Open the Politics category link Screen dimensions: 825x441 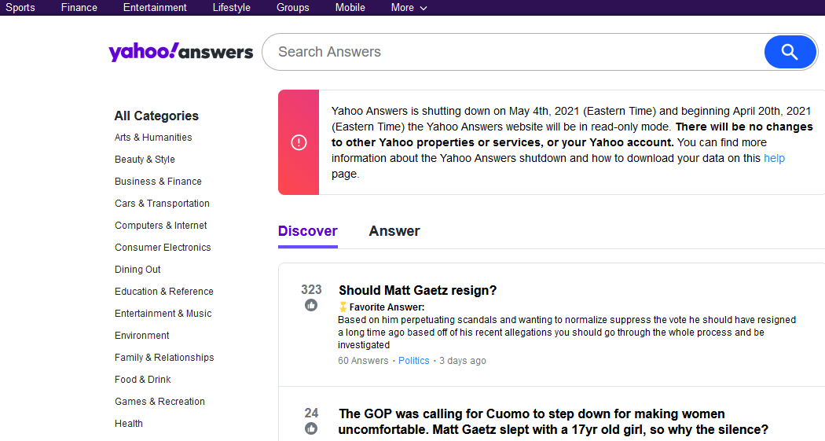pos(413,361)
